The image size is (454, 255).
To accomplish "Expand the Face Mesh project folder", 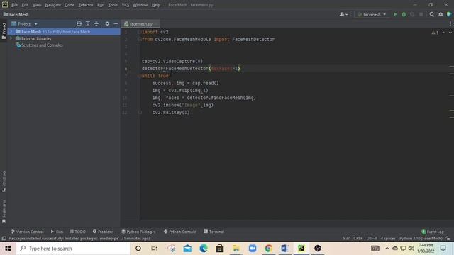I will pyautogui.click(x=11, y=31).
